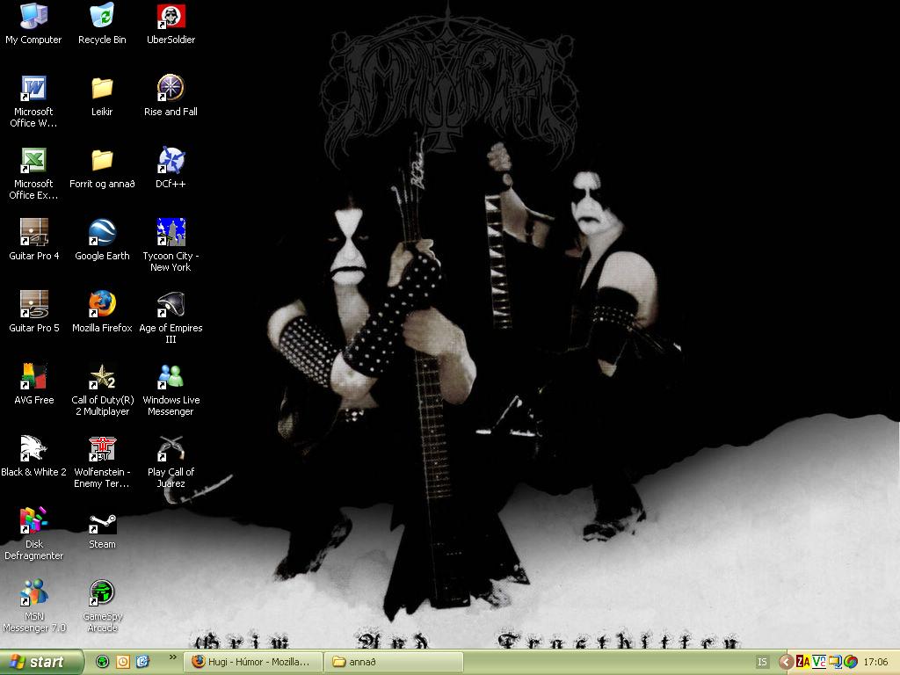This screenshot has height=675, width=900.
Task: Select the Wolfenstein - Enemy Territory shortcut
Action: [102, 462]
